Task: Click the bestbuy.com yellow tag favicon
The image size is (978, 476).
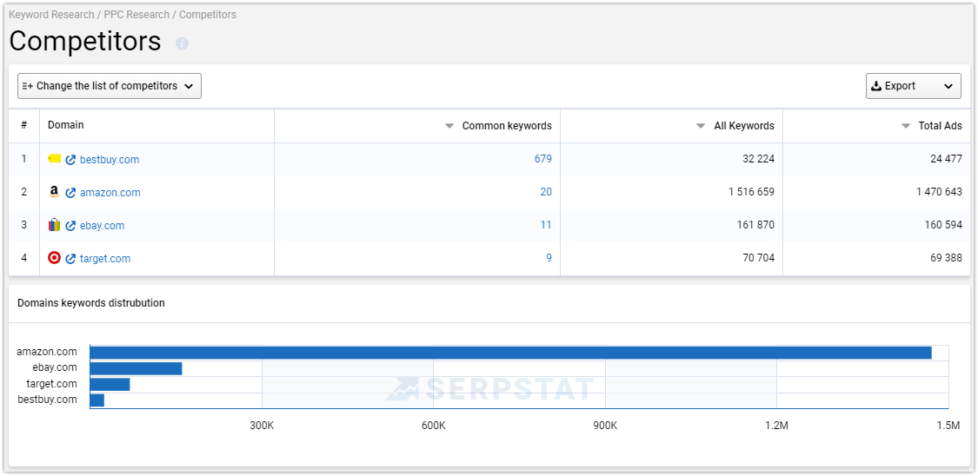Action: pos(54,159)
